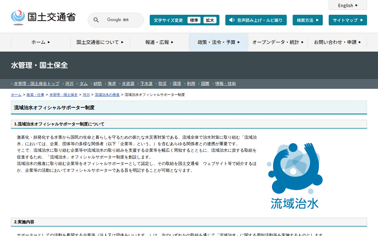Go to 水管理・国土保全トップ link
The height and width of the screenshot is (236, 378).
click(37, 84)
